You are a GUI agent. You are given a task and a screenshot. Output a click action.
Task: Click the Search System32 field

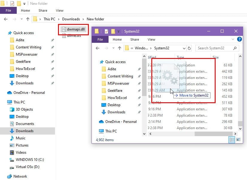pyautogui.click(x=217, y=48)
